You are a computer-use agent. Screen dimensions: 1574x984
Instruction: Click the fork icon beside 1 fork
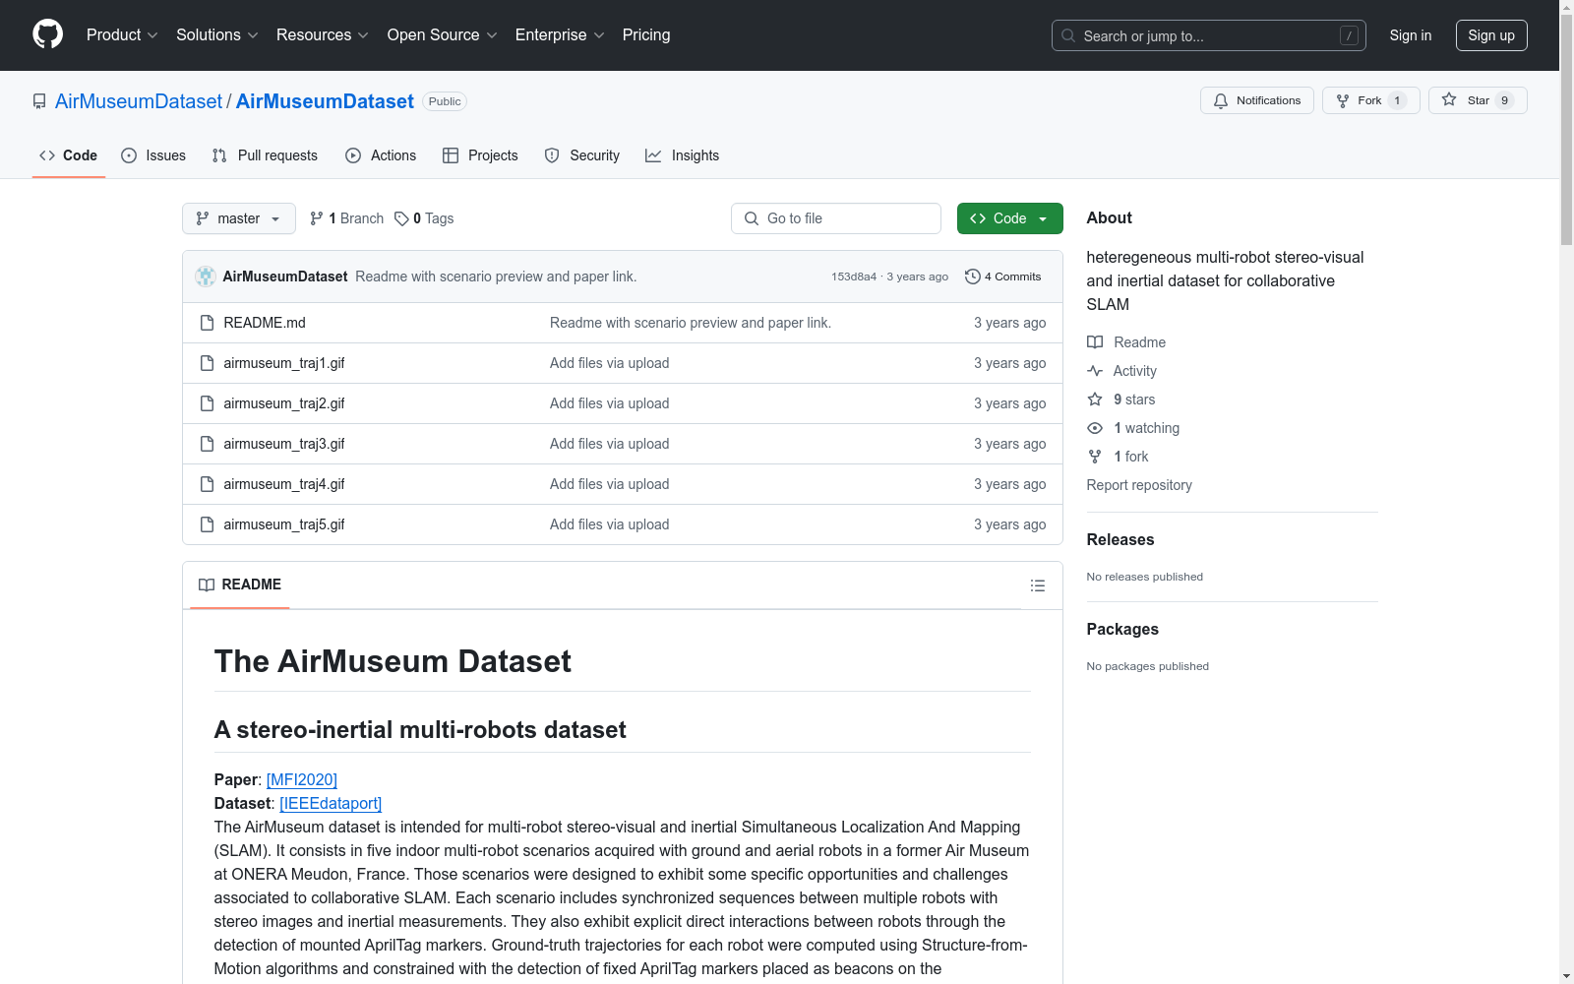click(1095, 457)
